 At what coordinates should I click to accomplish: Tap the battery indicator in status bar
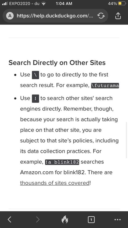point(122,4)
